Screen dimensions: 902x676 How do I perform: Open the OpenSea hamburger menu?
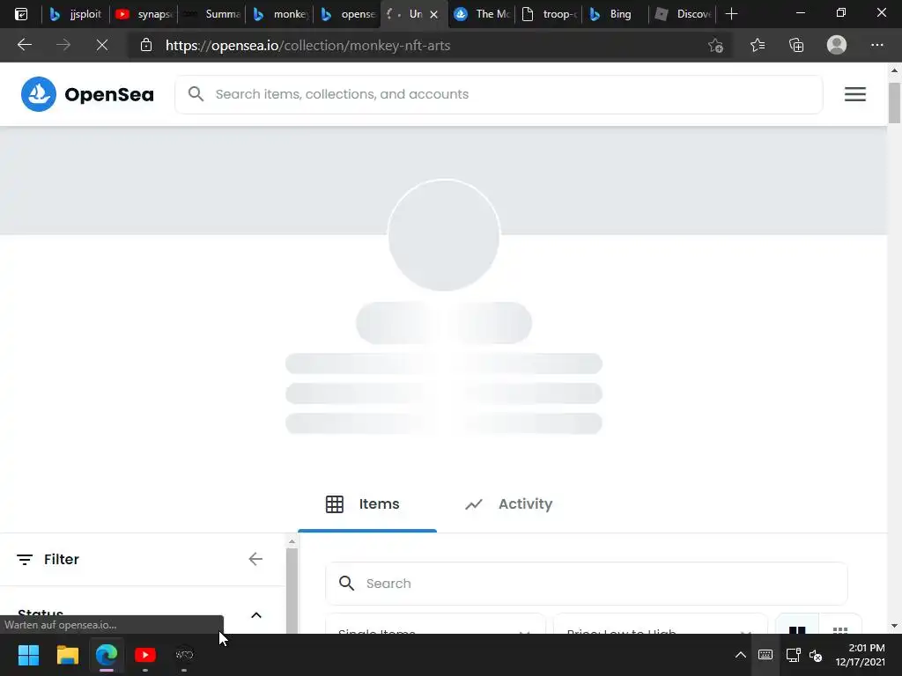[x=854, y=93]
